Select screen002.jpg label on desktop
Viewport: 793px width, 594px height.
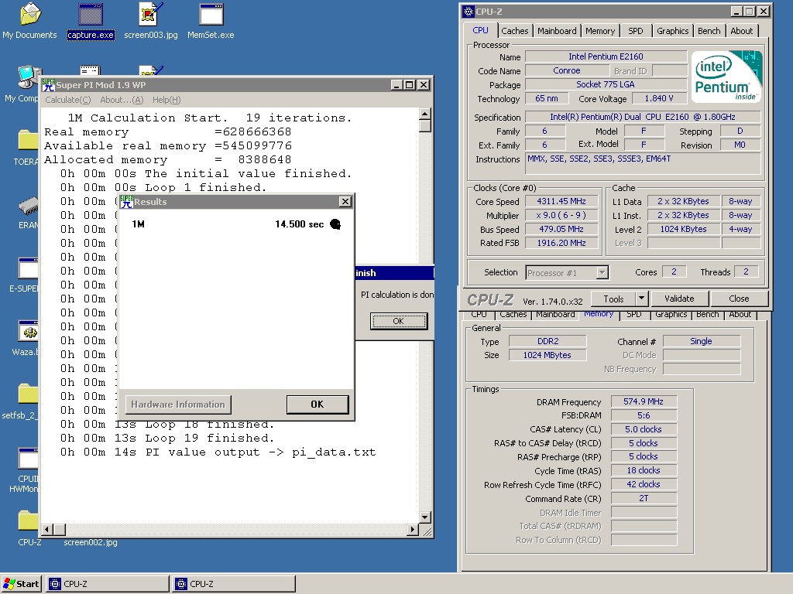tap(91, 542)
